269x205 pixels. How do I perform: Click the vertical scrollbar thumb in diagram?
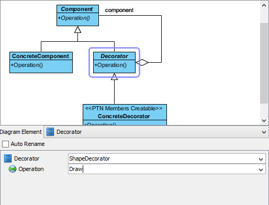click(264, 63)
